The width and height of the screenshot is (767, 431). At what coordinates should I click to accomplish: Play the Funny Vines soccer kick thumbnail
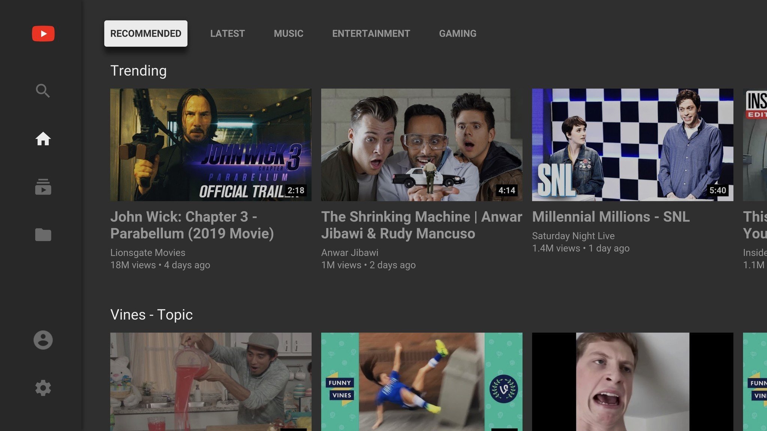tap(421, 382)
